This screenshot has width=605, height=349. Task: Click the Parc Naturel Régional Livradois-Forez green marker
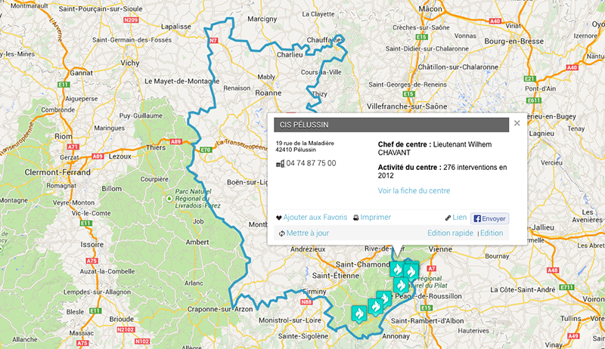pos(169,199)
